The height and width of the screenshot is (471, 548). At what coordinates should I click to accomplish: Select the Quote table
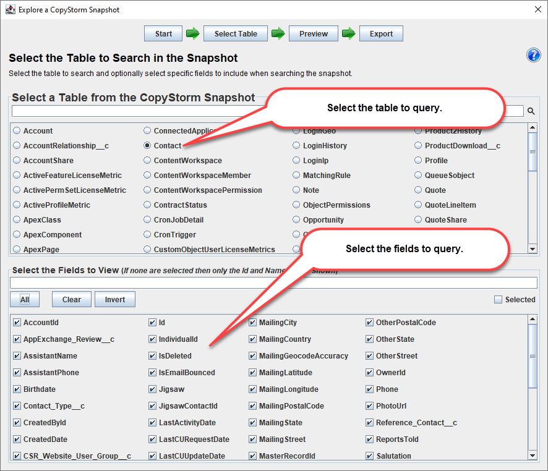(418, 190)
